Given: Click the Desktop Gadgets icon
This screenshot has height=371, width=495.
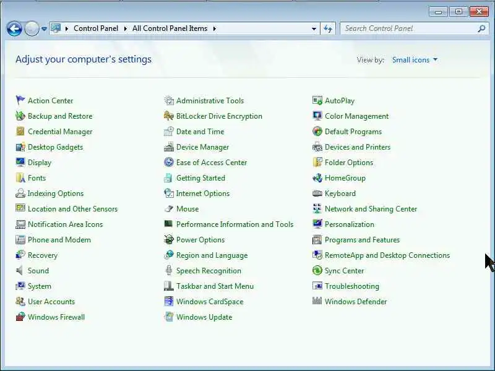Looking at the screenshot, I should click(20, 147).
